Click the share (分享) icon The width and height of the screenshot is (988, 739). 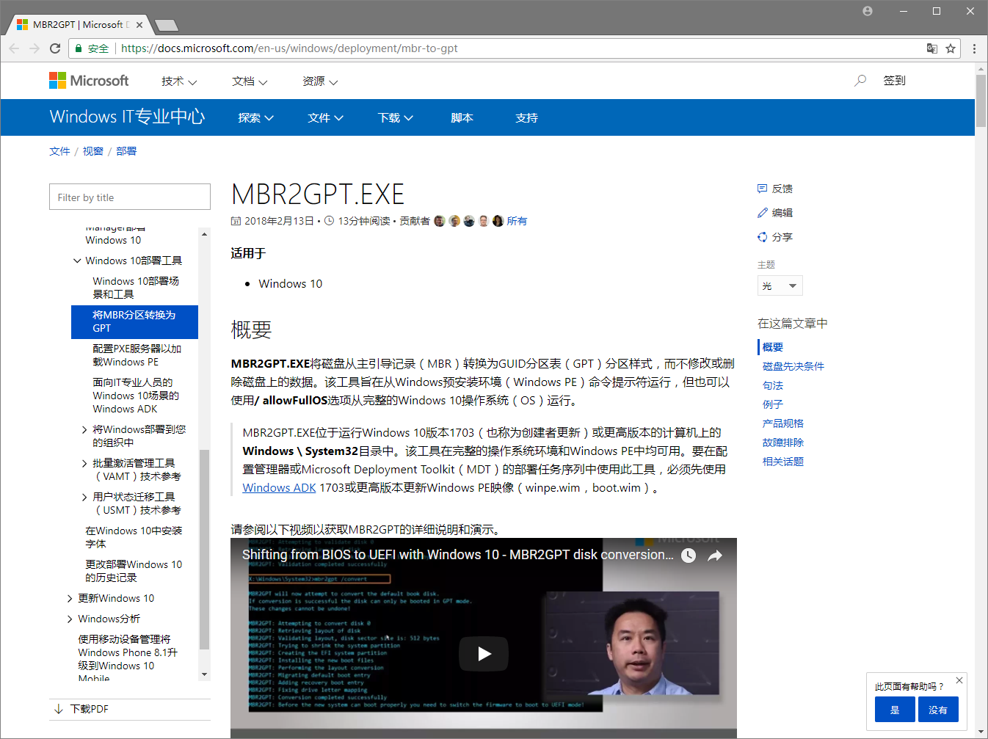762,237
